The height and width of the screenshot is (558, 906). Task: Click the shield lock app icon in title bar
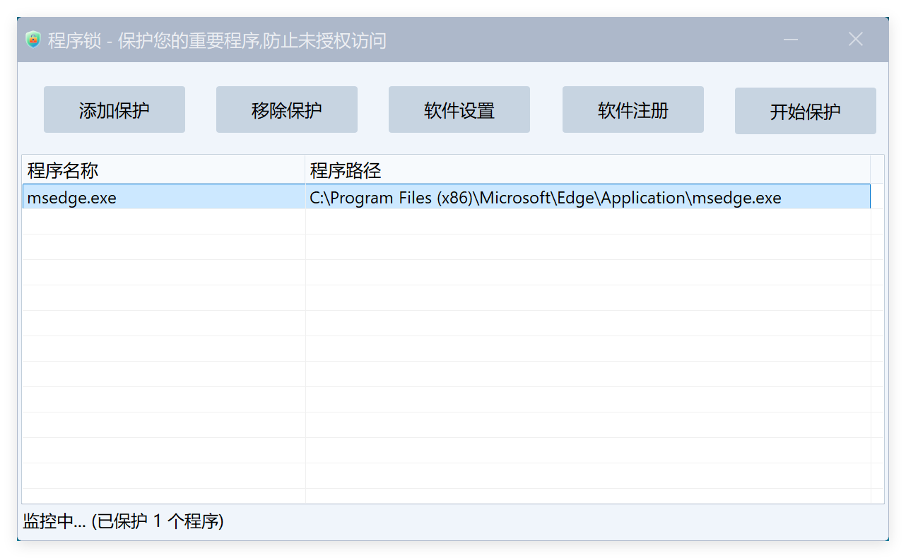33,40
